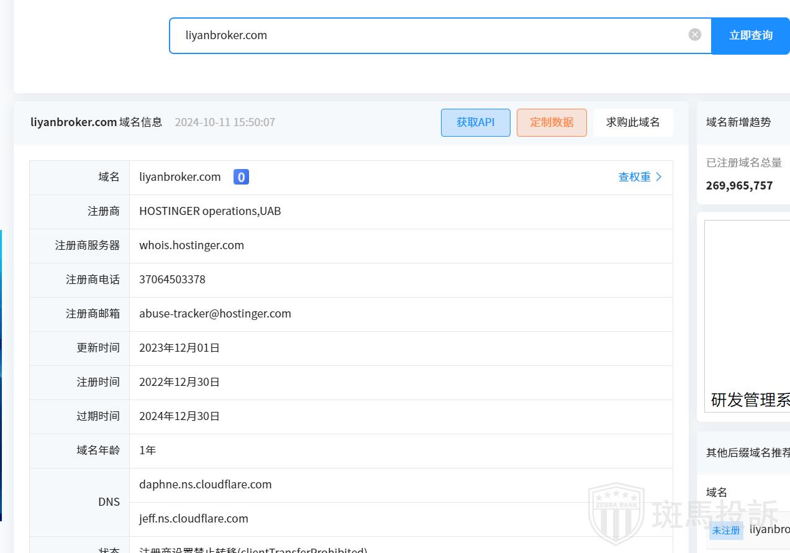Screen dimensions: 790x553
Task: Clear the domain search field
Action: click(695, 35)
